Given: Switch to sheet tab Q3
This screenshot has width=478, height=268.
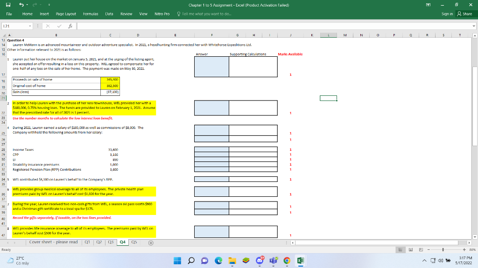Looking at the screenshot, I should [111, 242].
